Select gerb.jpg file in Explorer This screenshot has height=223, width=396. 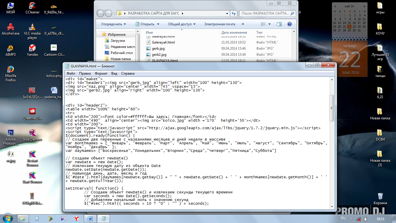[x=158, y=48]
